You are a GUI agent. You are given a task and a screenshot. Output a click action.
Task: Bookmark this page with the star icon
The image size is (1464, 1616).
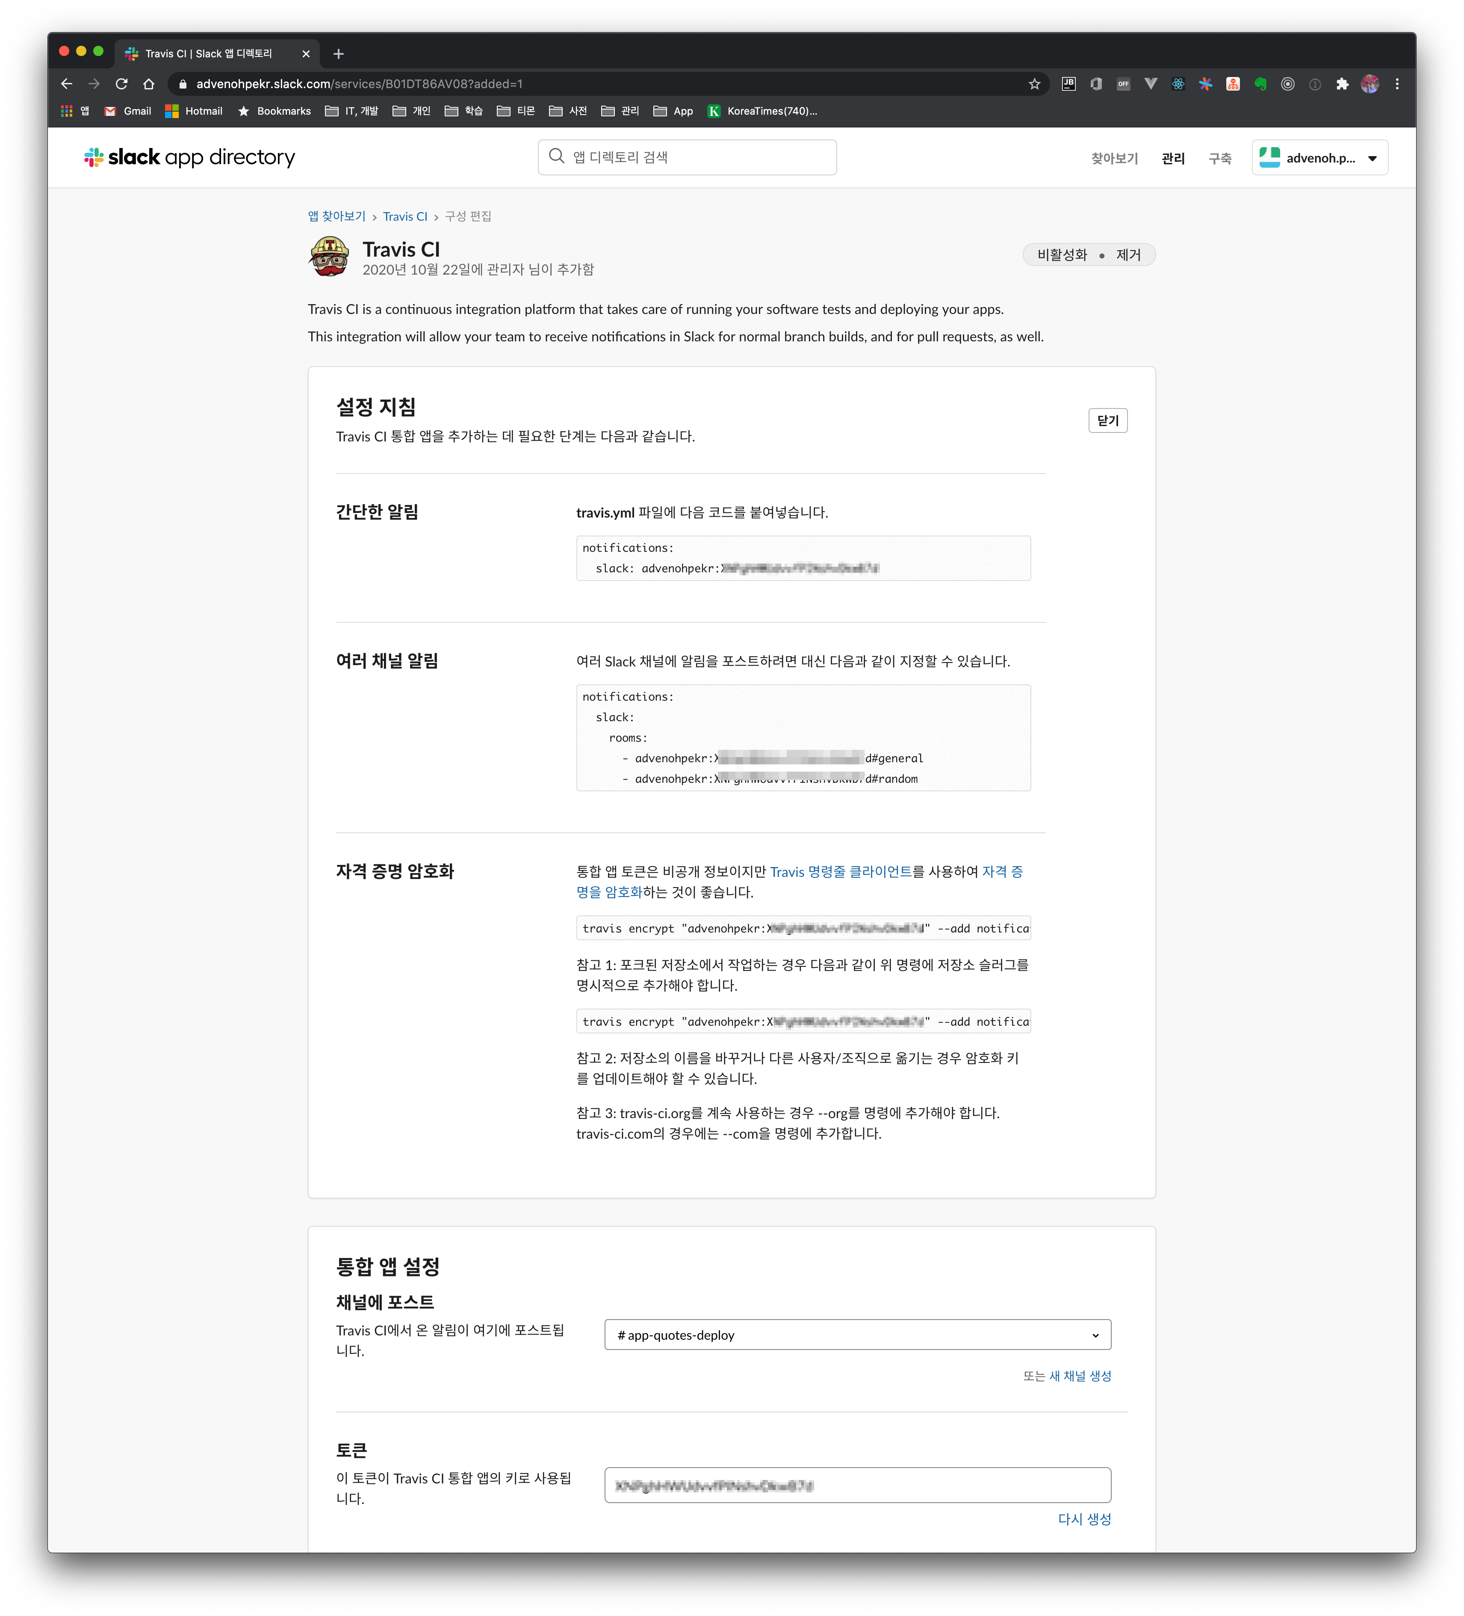click(1034, 84)
